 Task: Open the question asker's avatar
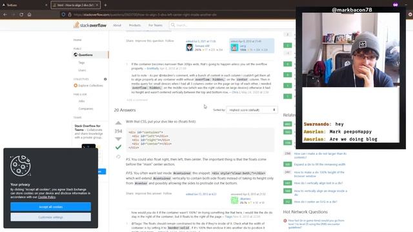coord(234,48)
